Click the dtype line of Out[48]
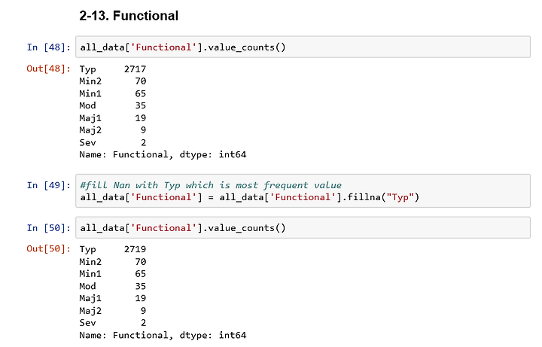This screenshot has width=542, height=347. coord(163,155)
